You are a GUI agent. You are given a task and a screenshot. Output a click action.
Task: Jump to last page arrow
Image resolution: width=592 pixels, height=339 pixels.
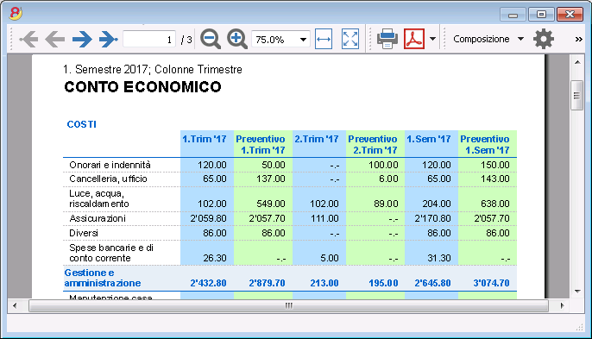tap(109, 39)
